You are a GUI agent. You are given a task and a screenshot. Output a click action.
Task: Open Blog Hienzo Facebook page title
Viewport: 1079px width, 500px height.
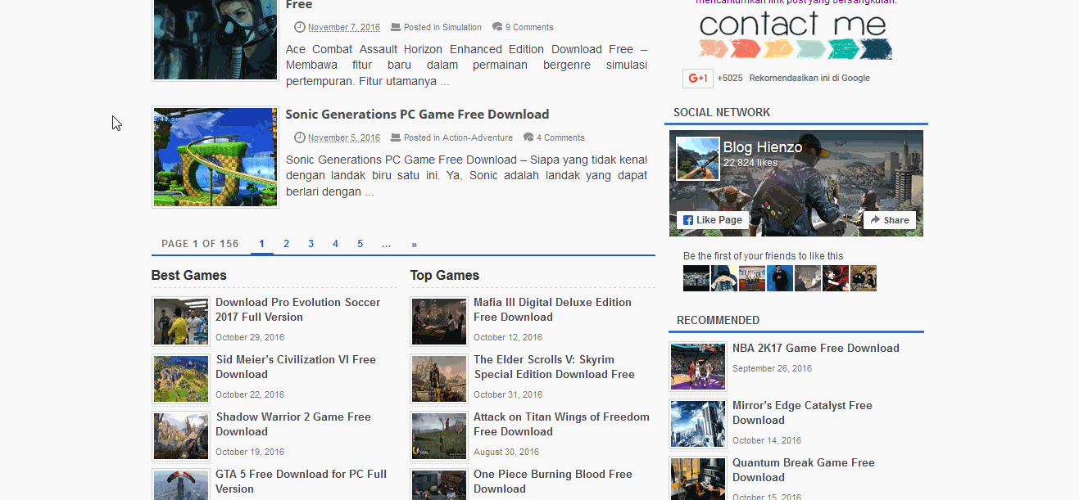coord(763,147)
